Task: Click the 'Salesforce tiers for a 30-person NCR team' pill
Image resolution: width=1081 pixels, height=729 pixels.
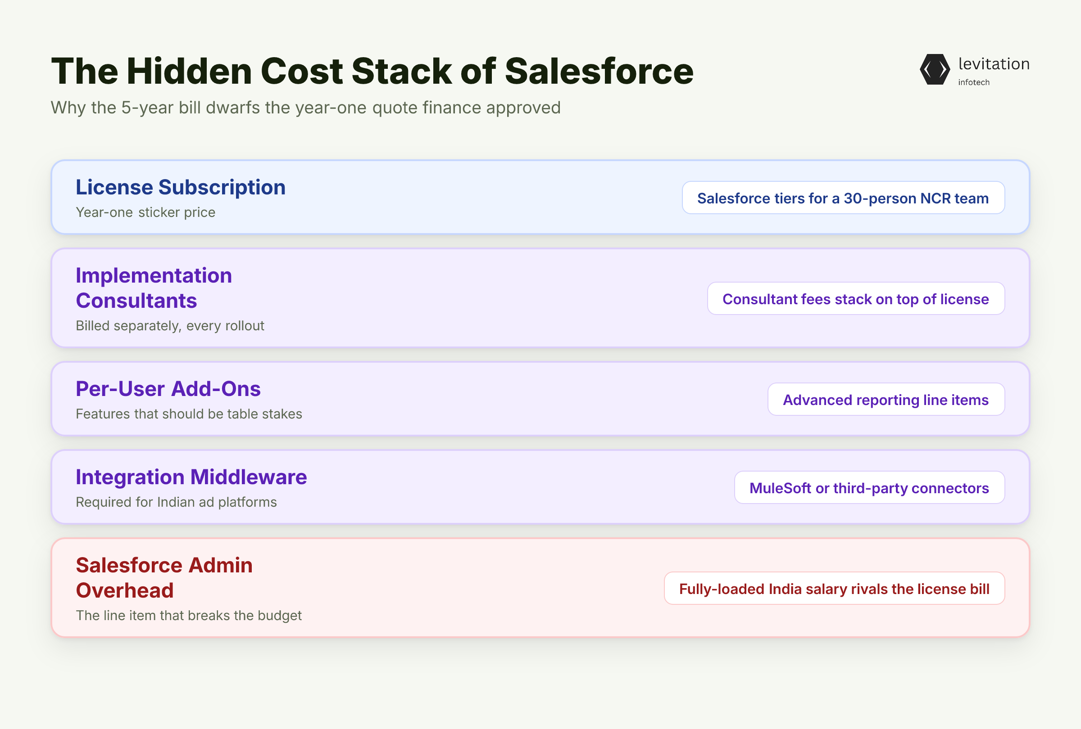Action: [843, 198]
